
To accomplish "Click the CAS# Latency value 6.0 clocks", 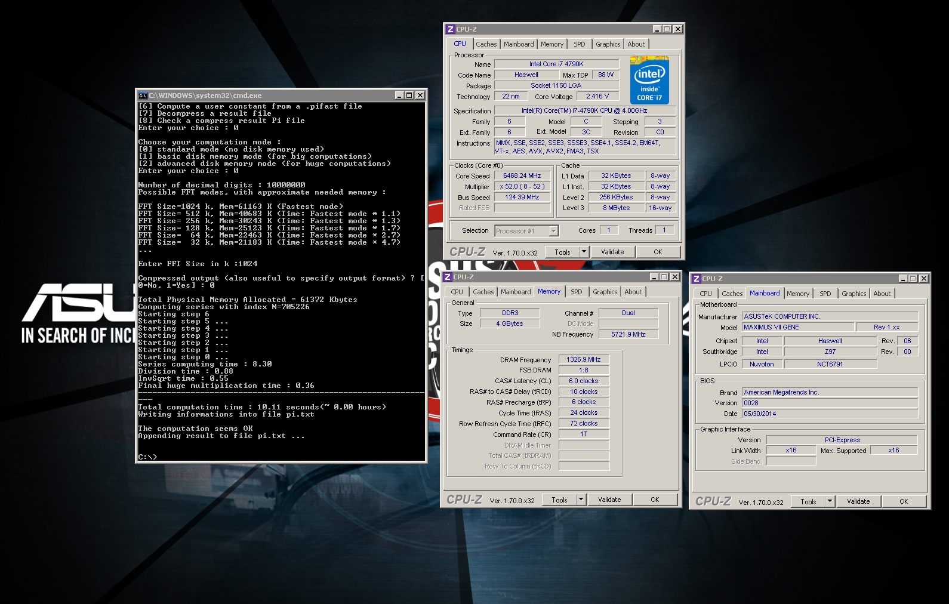I will pos(584,381).
